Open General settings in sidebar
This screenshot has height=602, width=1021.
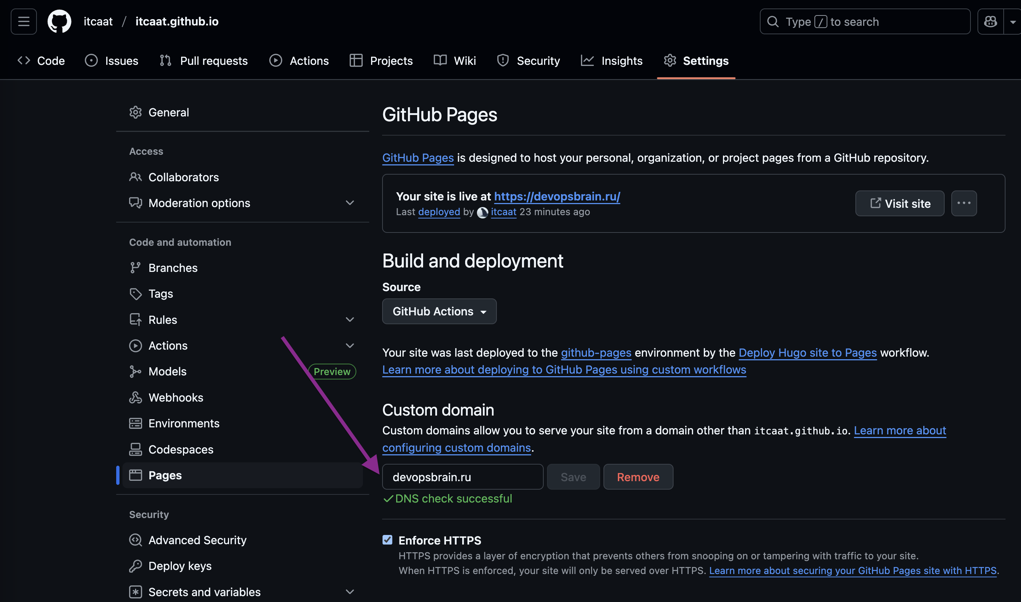click(242, 112)
